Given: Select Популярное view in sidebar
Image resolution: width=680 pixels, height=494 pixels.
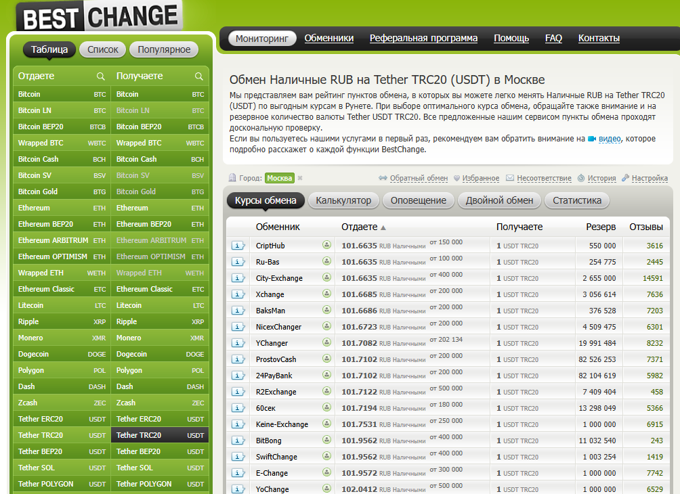Looking at the screenshot, I should 164,49.
